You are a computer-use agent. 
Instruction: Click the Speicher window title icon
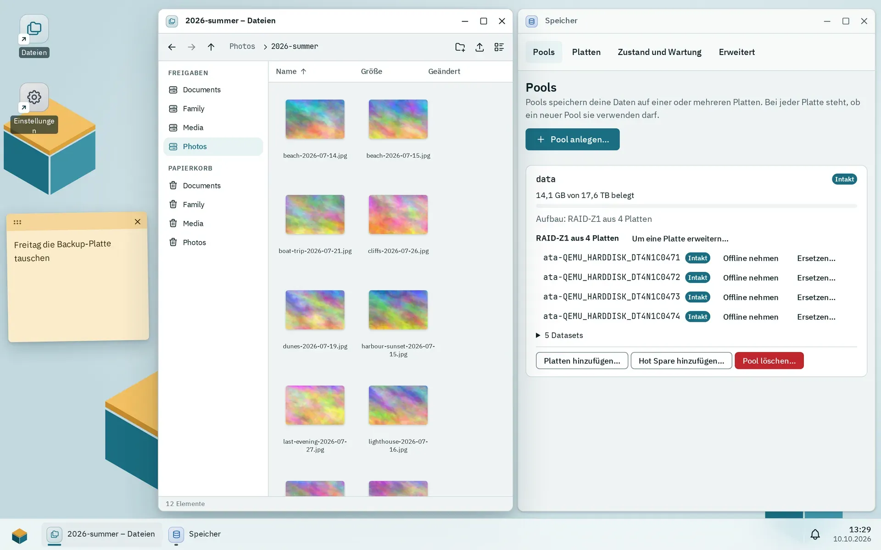(531, 21)
